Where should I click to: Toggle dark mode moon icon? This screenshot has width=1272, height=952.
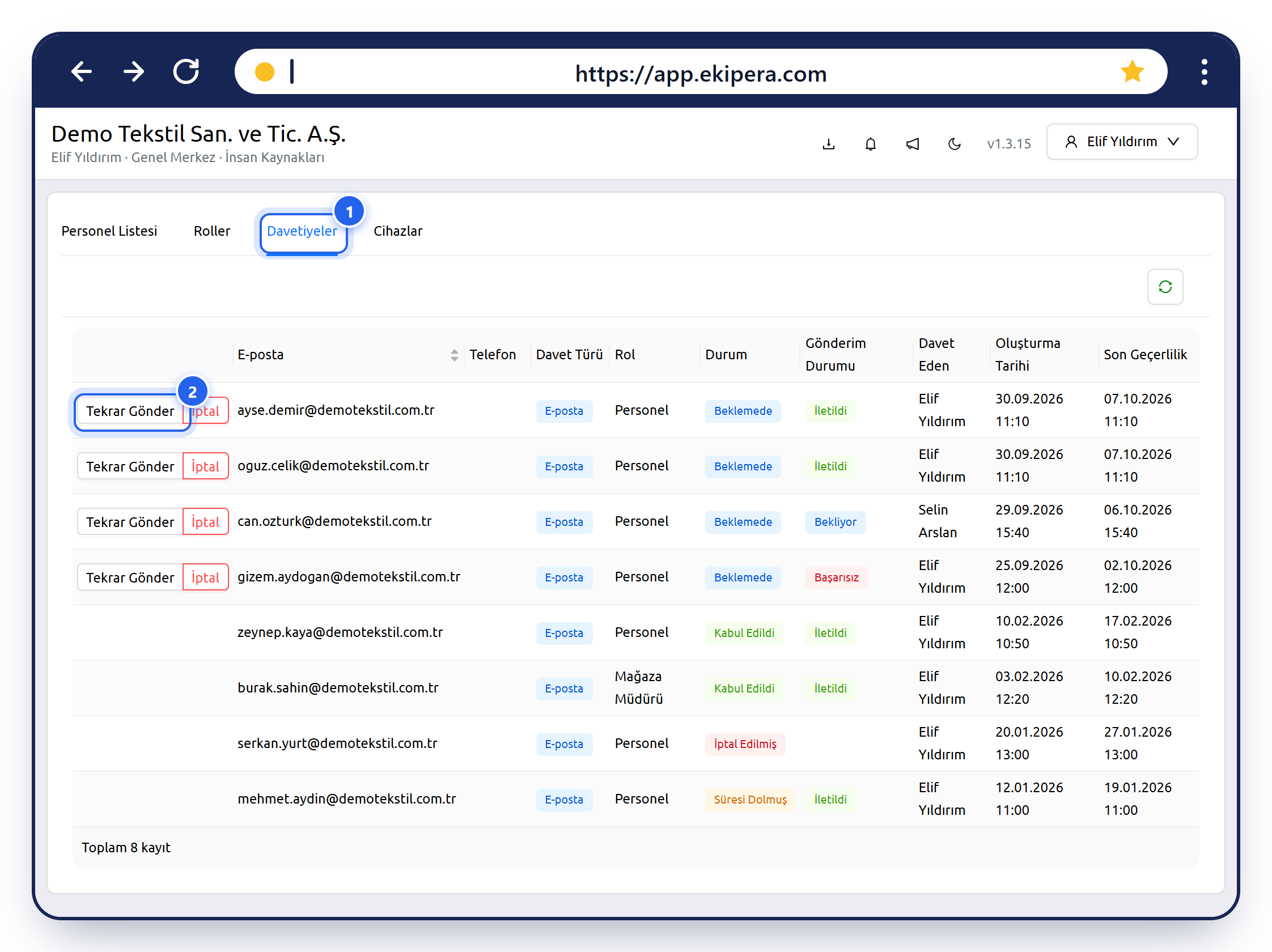coord(955,143)
